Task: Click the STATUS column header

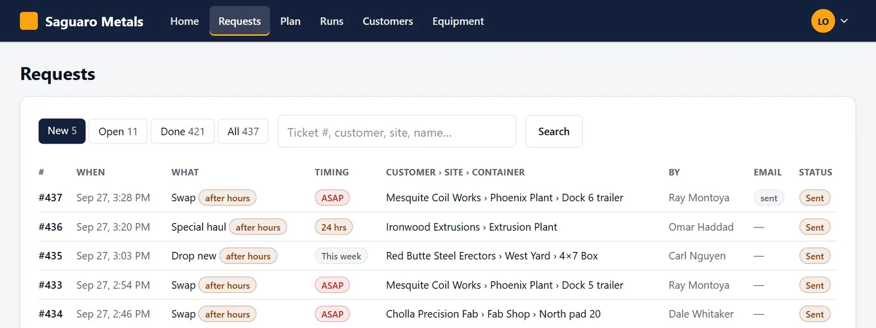Action: (x=815, y=172)
